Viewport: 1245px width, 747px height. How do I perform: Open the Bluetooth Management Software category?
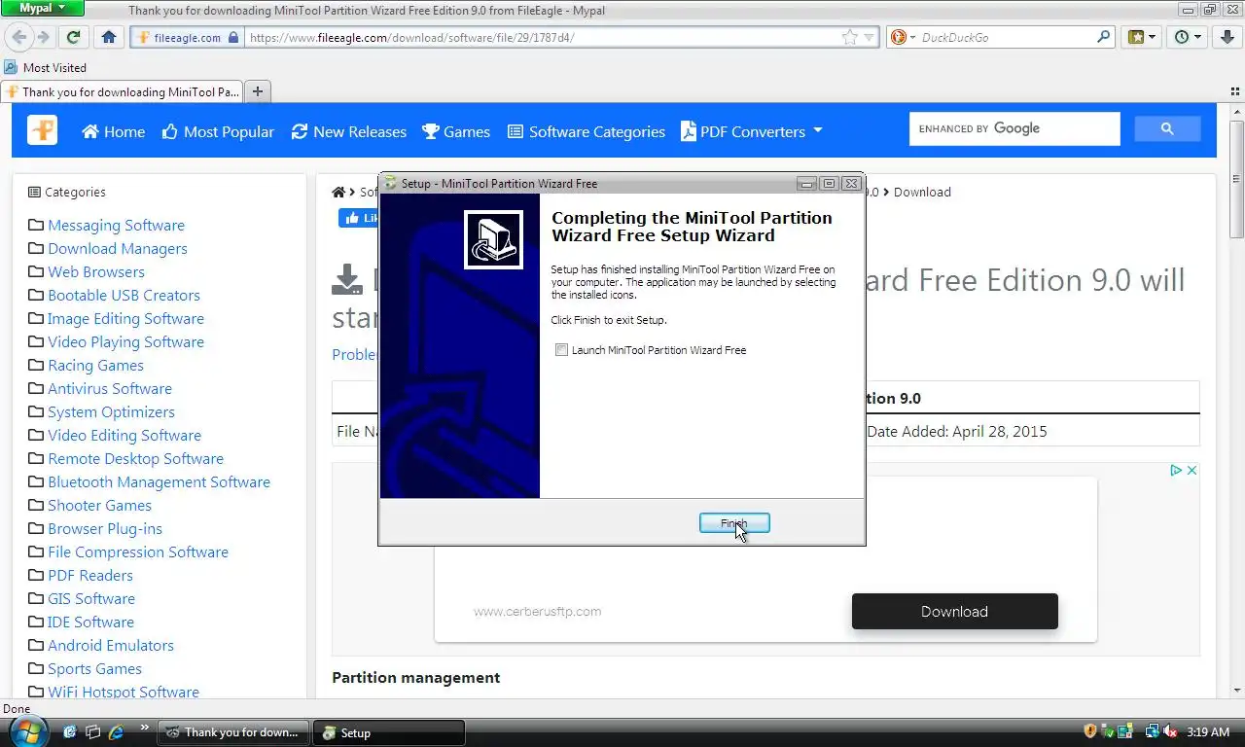click(x=159, y=481)
